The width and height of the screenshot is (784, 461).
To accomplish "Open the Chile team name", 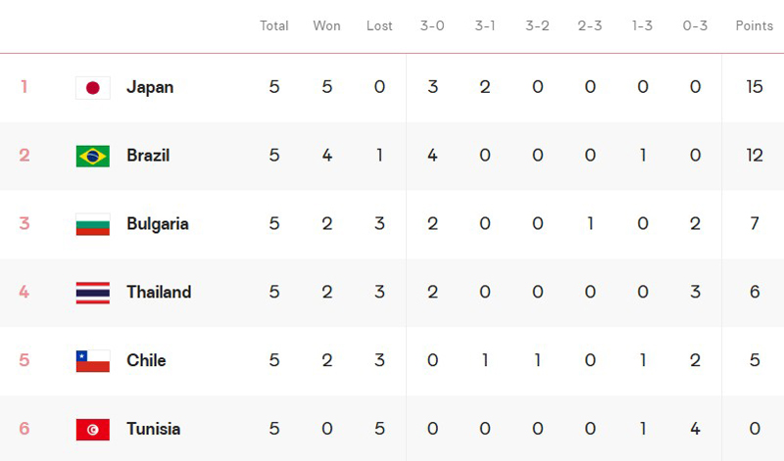I will tap(146, 361).
